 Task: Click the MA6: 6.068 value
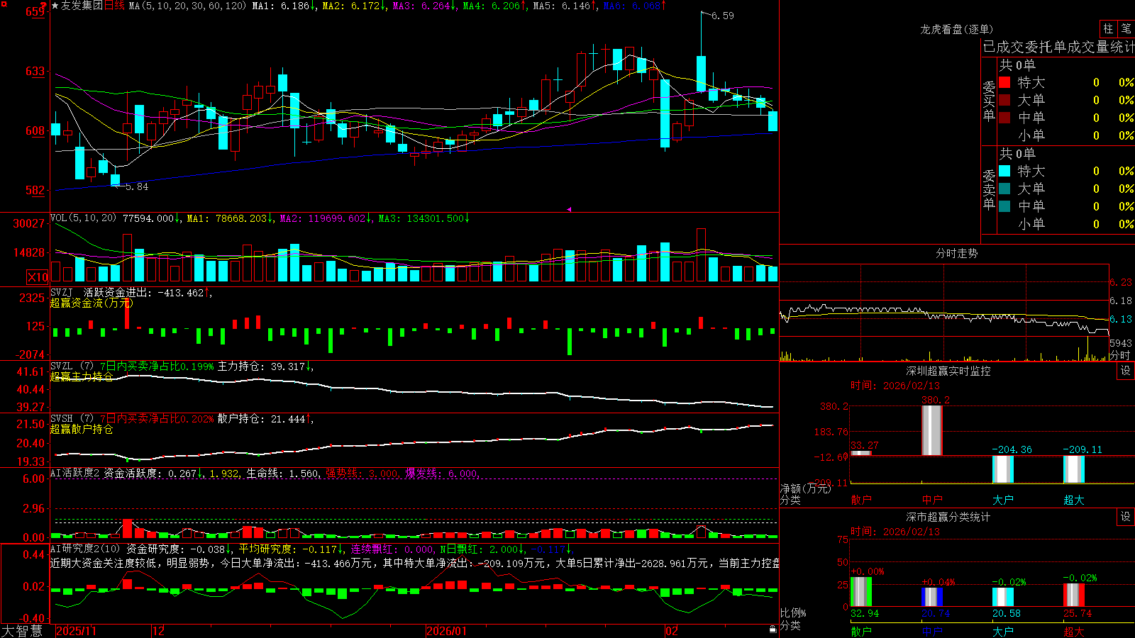click(635, 6)
